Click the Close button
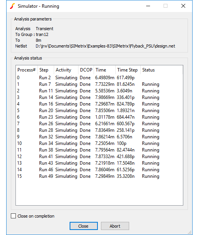The height and width of the screenshot is (235, 198). point(84,226)
